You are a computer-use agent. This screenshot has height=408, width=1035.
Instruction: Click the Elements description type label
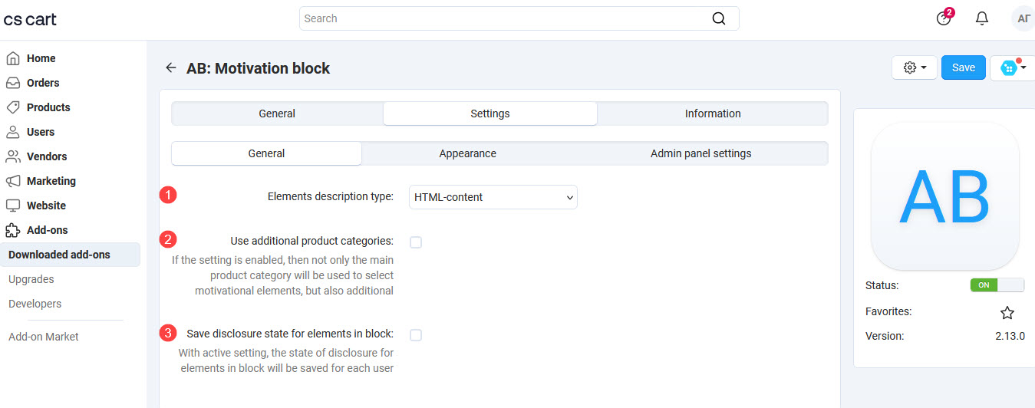(x=331, y=196)
